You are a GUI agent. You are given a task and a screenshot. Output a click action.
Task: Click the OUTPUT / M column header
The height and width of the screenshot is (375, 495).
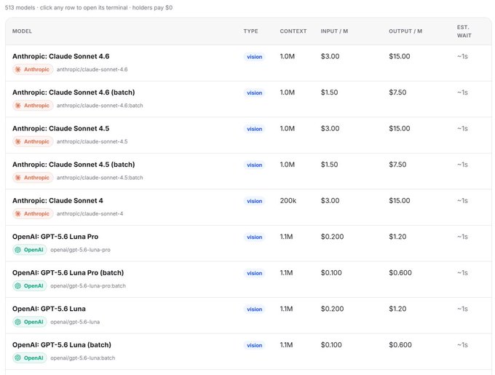point(405,31)
